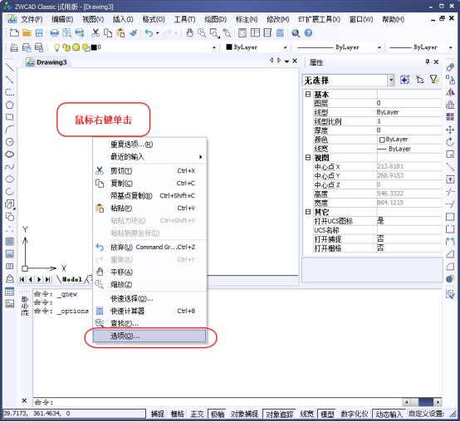The height and width of the screenshot is (422, 460).
Task: Open the 工具(T) menu
Action: coord(184,19)
